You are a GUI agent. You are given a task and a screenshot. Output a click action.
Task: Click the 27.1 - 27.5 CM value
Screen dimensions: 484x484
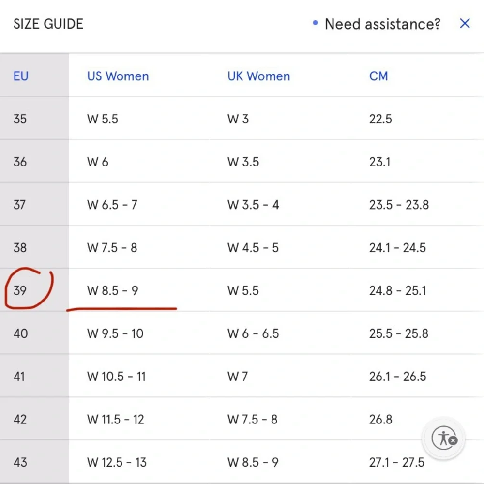[x=397, y=462]
